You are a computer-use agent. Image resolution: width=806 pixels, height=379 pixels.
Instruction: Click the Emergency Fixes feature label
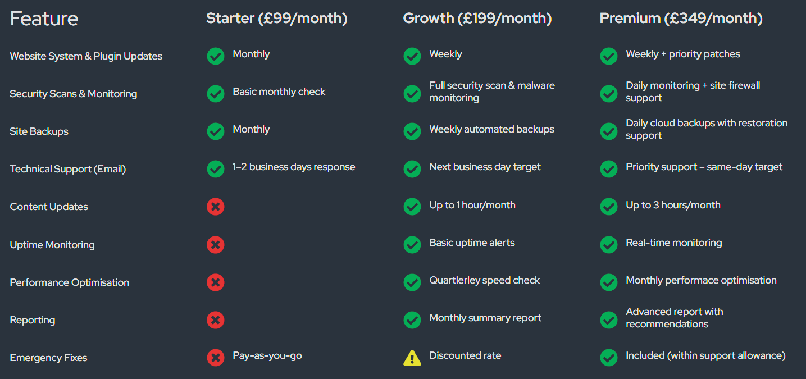[49, 358]
